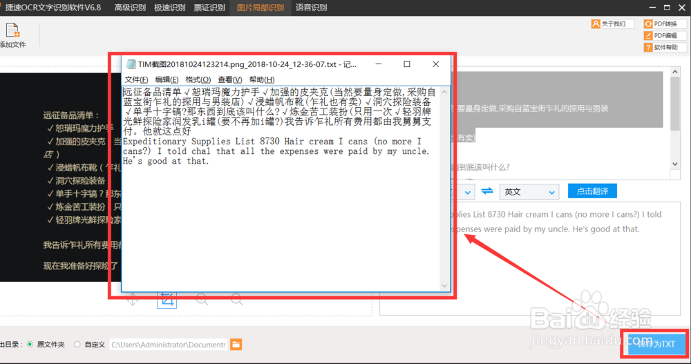Close the Notepad window

(435, 64)
